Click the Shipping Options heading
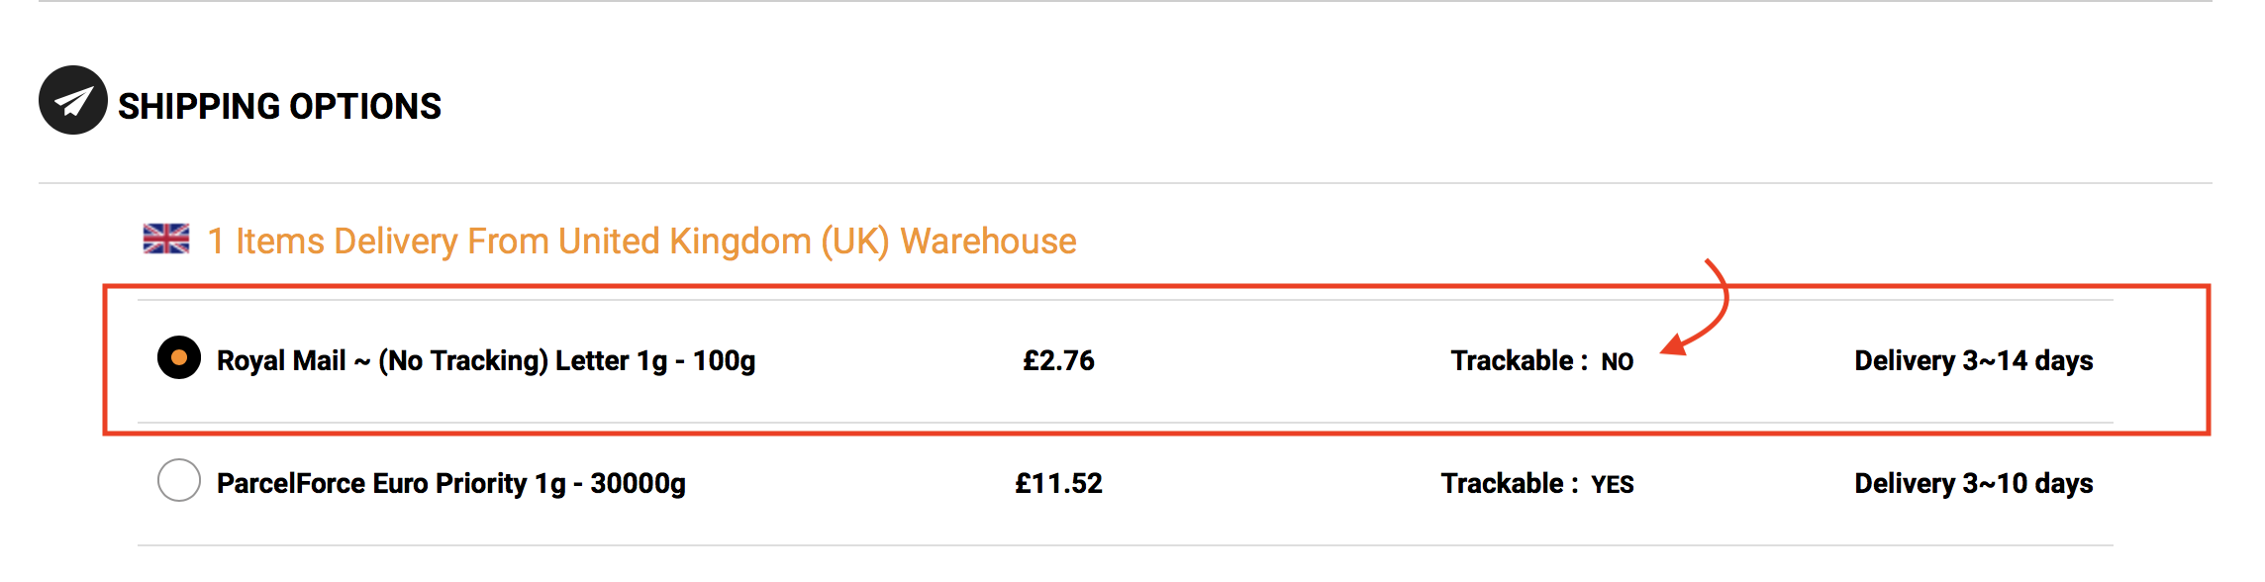The image size is (2265, 582). coord(279,106)
